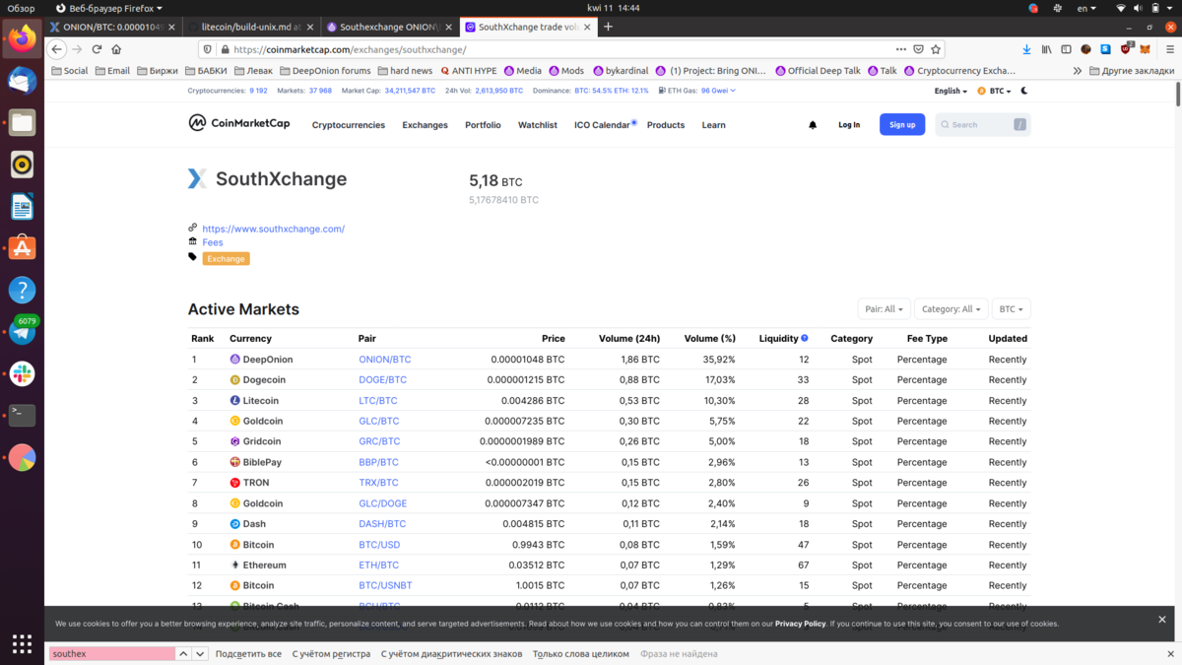Open the system status menu arrow

point(1170,8)
